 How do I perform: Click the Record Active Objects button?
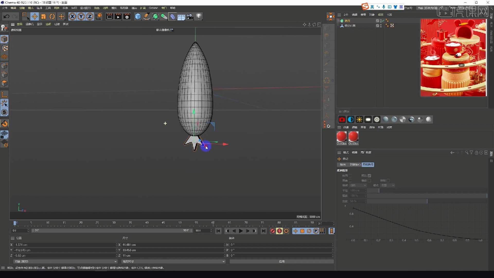[273, 231]
